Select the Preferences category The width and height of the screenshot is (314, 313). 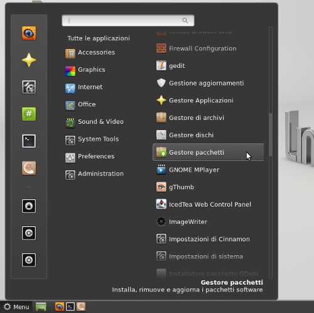[96, 156]
